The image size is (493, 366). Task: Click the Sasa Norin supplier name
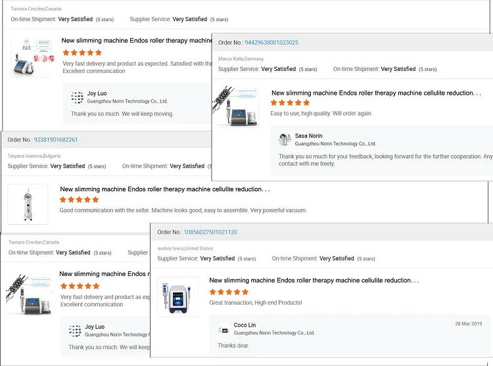pos(309,136)
